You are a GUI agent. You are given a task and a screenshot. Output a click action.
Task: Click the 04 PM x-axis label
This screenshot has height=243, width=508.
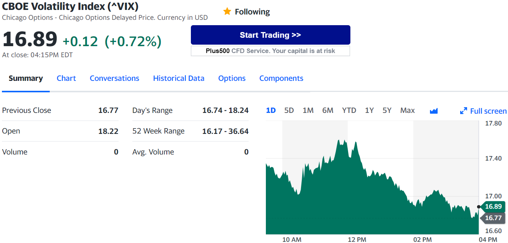click(x=488, y=240)
